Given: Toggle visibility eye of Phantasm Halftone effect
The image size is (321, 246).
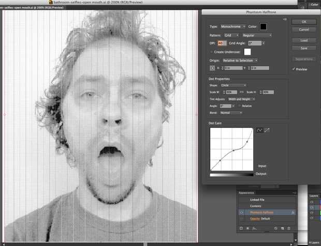Looking at the screenshot, I should [242, 212].
